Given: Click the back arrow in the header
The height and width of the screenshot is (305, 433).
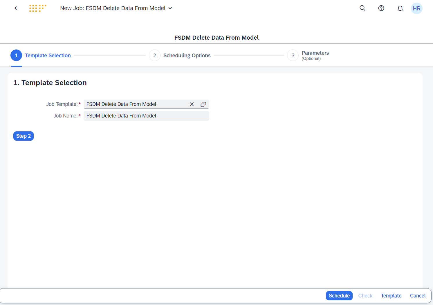Looking at the screenshot, I should coord(15,8).
